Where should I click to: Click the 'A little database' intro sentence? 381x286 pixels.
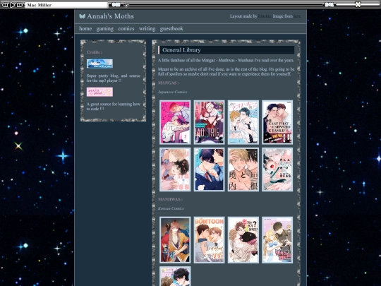pos(226,60)
